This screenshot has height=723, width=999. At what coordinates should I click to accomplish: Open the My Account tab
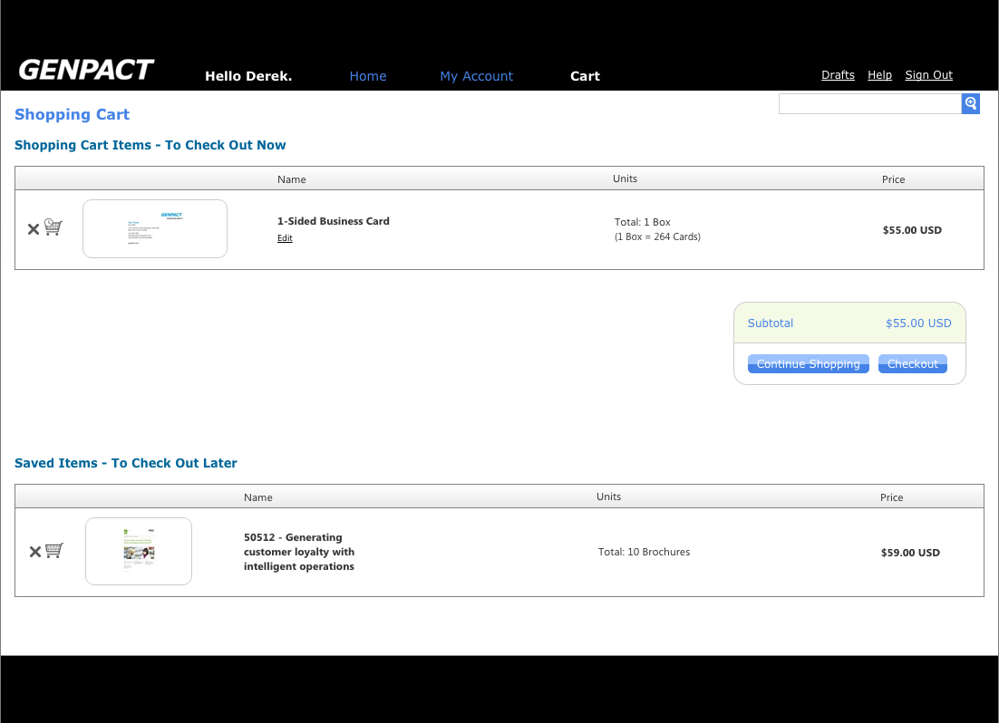pos(476,76)
